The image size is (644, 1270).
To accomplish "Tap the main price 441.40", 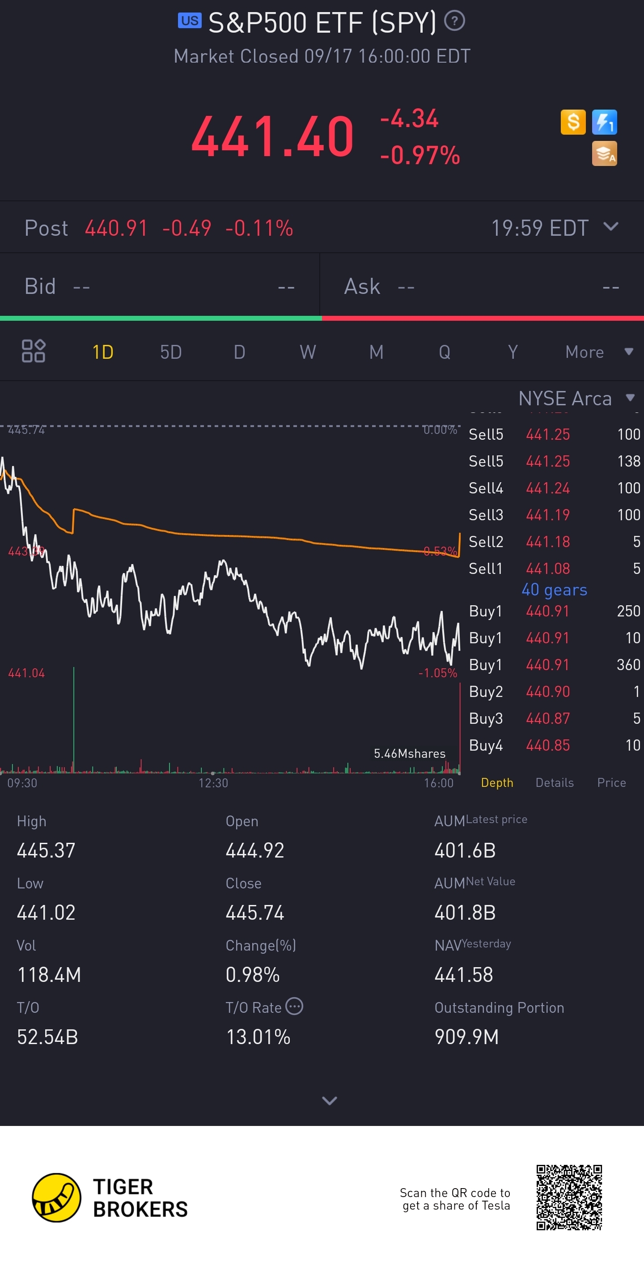I will coord(272,136).
